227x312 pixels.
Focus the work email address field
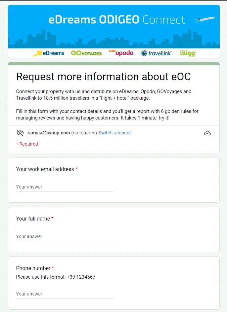click(x=65, y=187)
